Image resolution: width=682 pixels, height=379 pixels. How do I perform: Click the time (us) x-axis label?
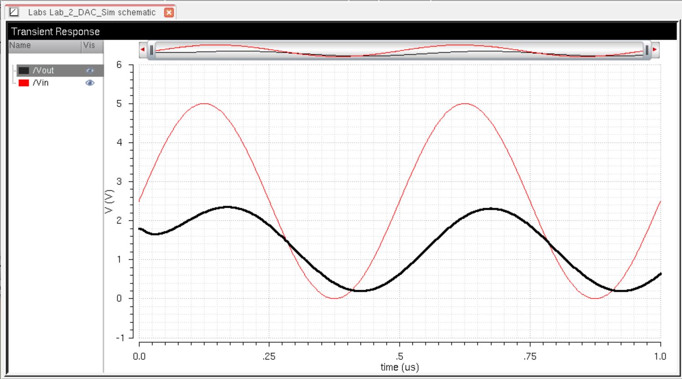(400, 367)
